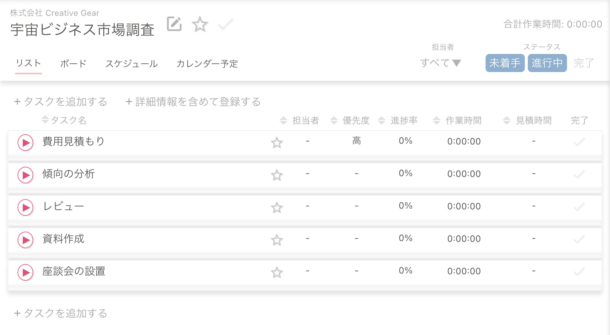Screen dimensions: 610x335
Task: Click the 0% progress value for レビュー
Action: click(x=405, y=206)
